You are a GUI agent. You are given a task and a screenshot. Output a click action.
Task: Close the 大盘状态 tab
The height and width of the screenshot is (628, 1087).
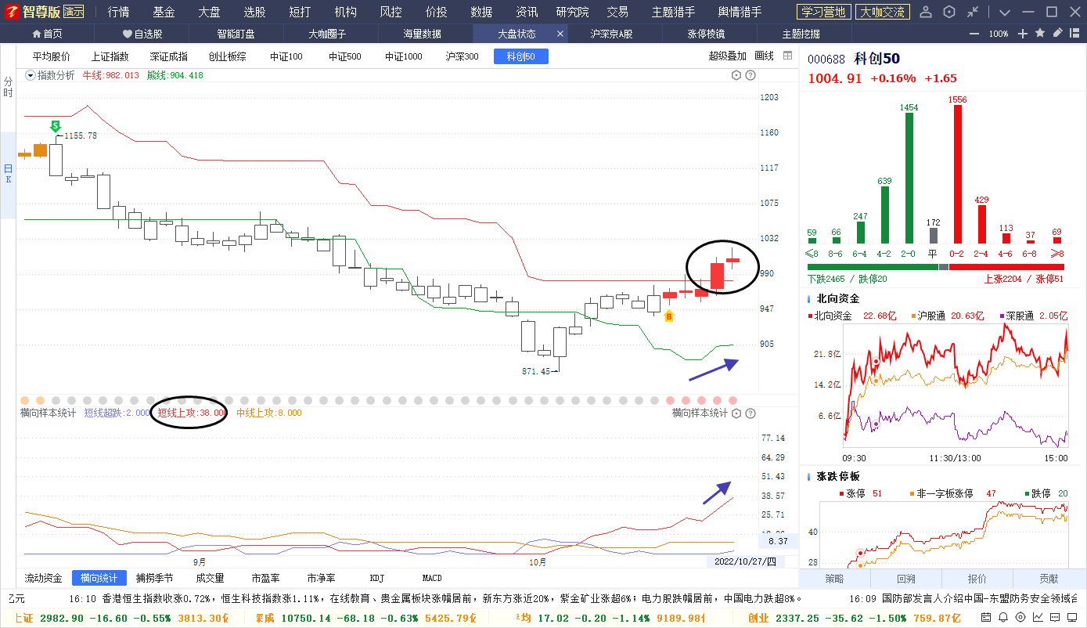pos(560,34)
